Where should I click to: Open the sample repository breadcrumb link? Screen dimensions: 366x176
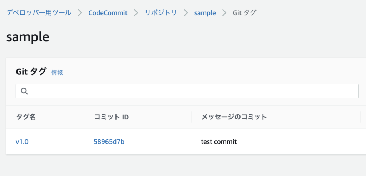205,13
